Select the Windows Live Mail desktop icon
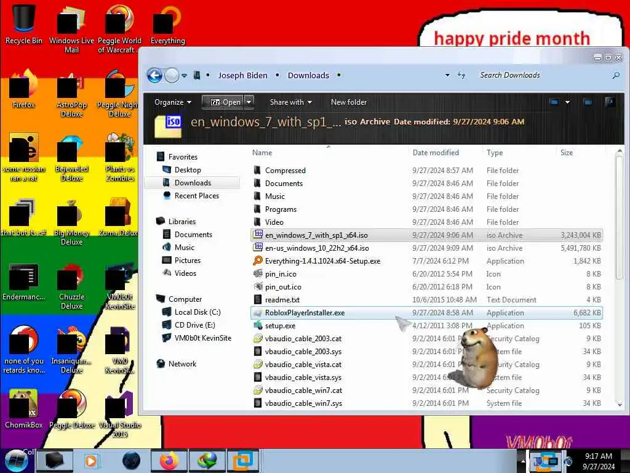Screen dimensions: 630x473 click(x=71, y=28)
